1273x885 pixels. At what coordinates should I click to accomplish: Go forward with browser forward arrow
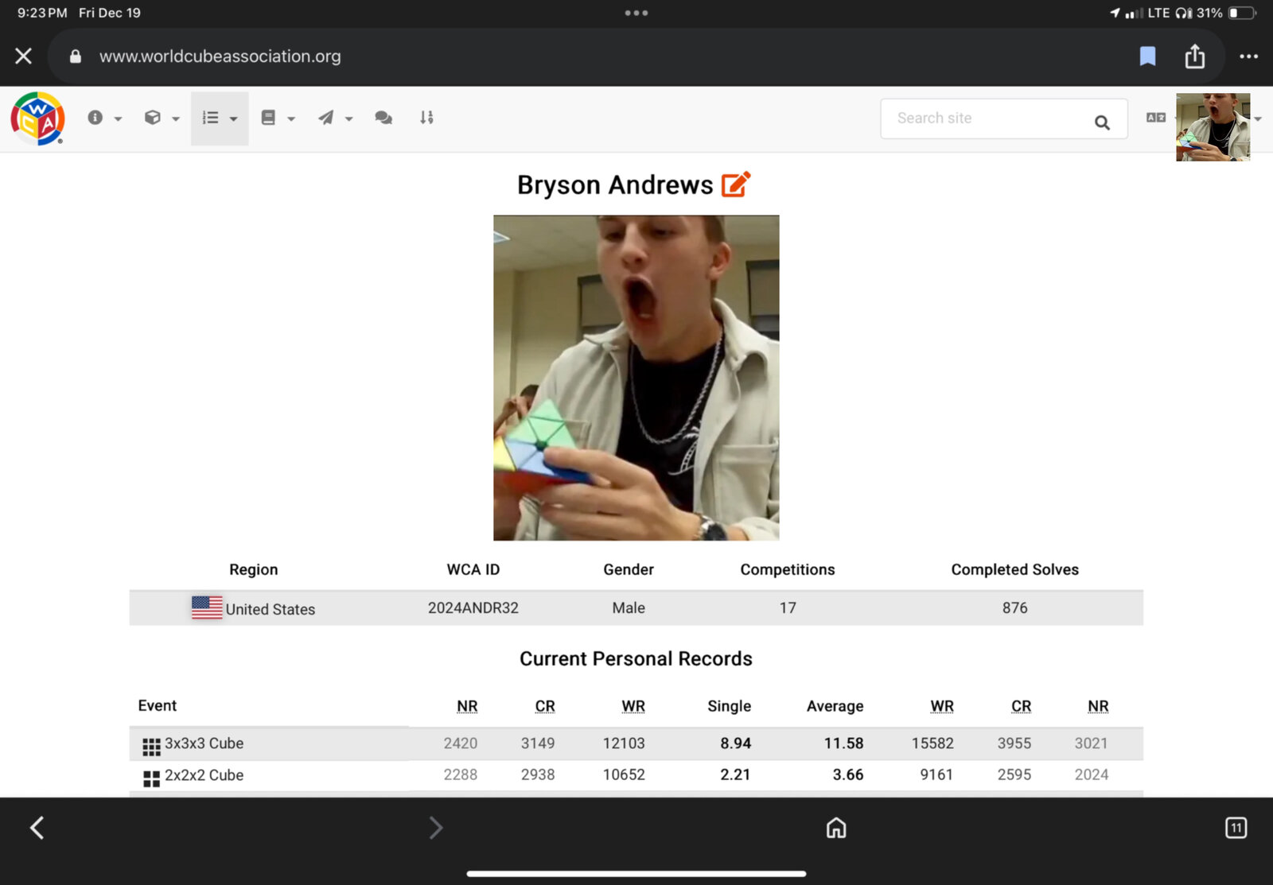click(436, 828)
